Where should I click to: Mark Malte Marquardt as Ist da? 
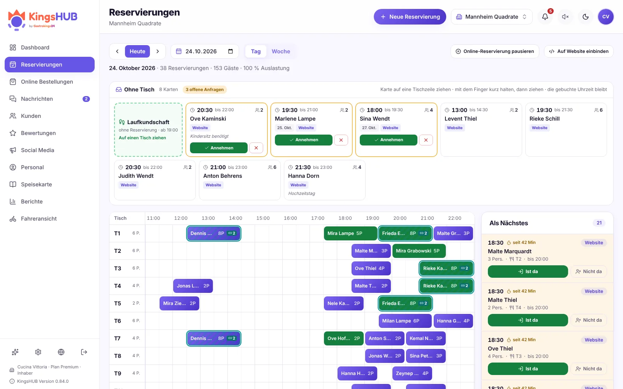528,272
